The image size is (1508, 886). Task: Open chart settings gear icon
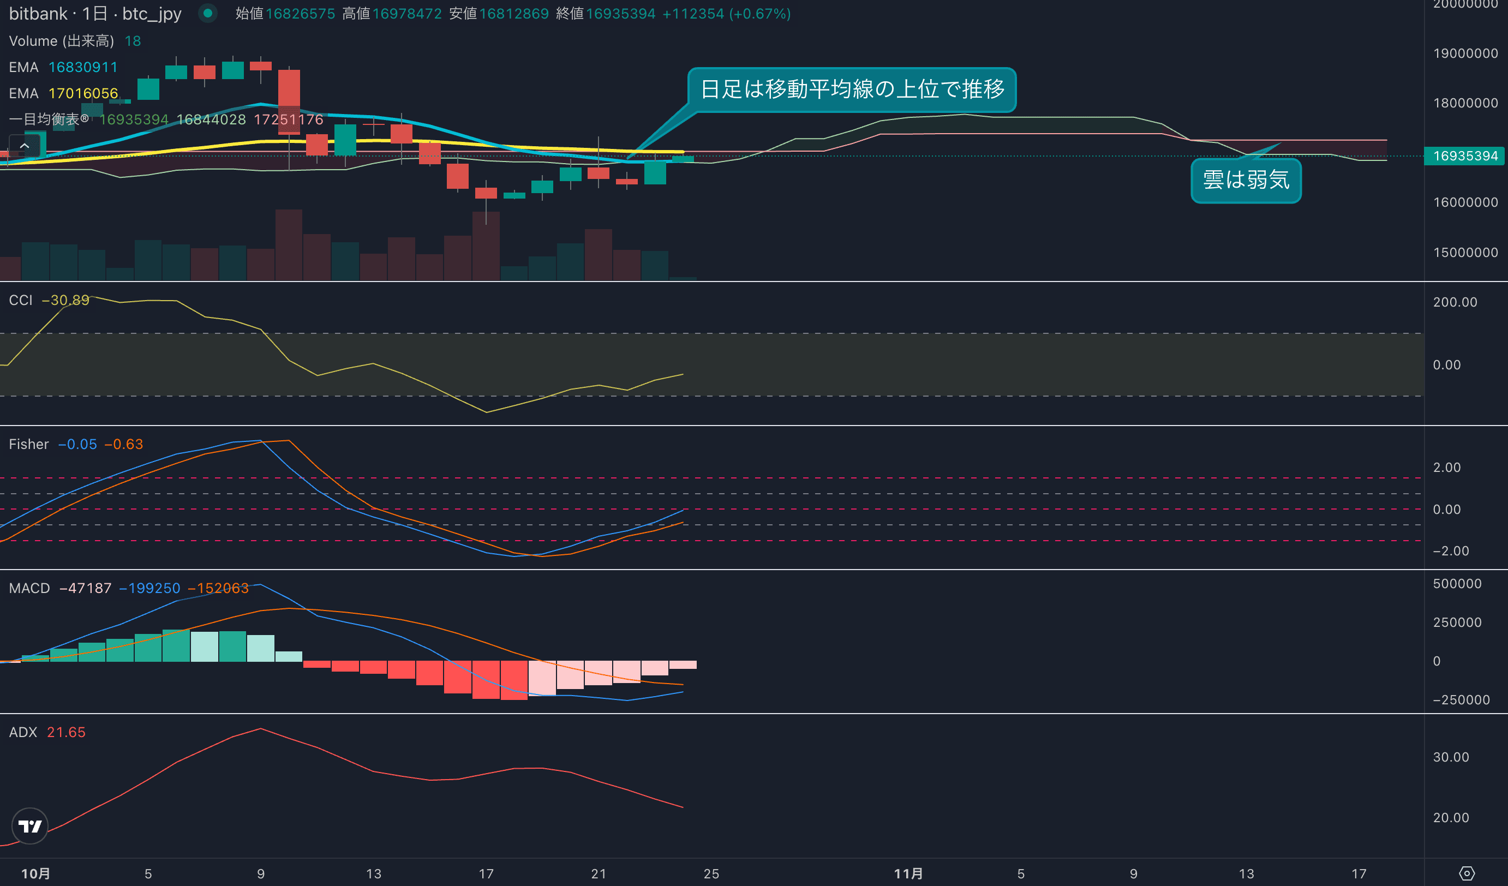(x=1467, y=873)
